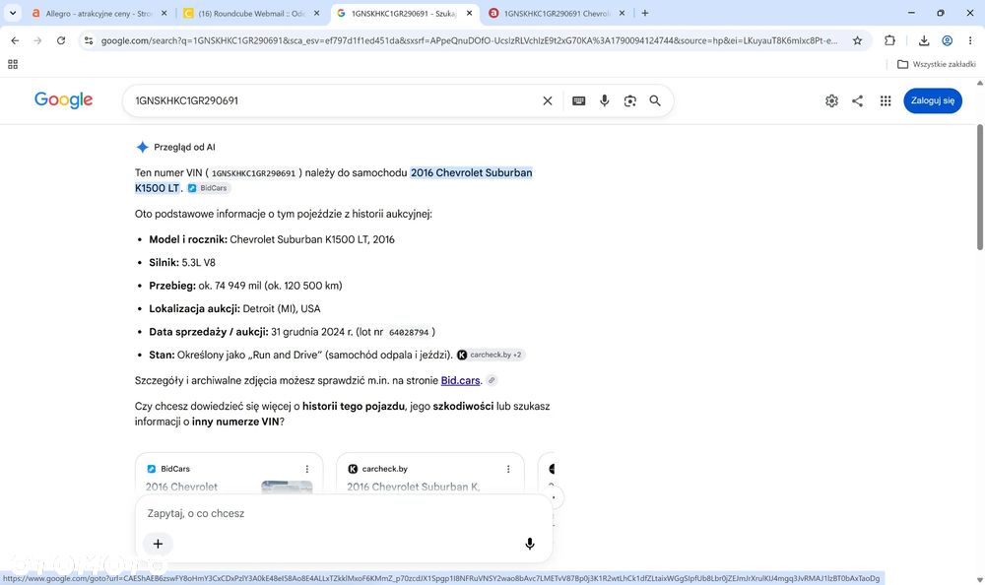The image size is (985, 585).
Task: Open the Bid.cars link
Action: pyautogui.click(x=460, y=380)
